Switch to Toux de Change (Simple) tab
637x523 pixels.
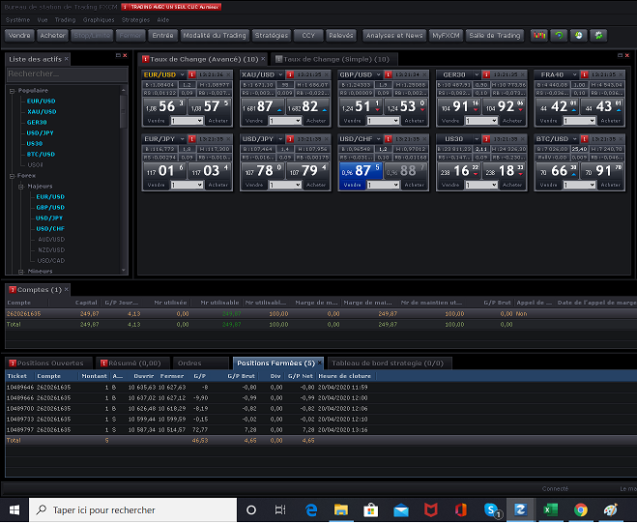coord(334,59)
